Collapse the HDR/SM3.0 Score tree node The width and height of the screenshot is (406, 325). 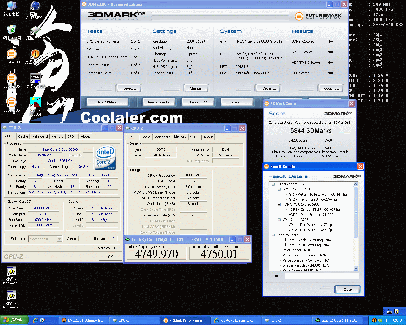[x=279, y=204]
